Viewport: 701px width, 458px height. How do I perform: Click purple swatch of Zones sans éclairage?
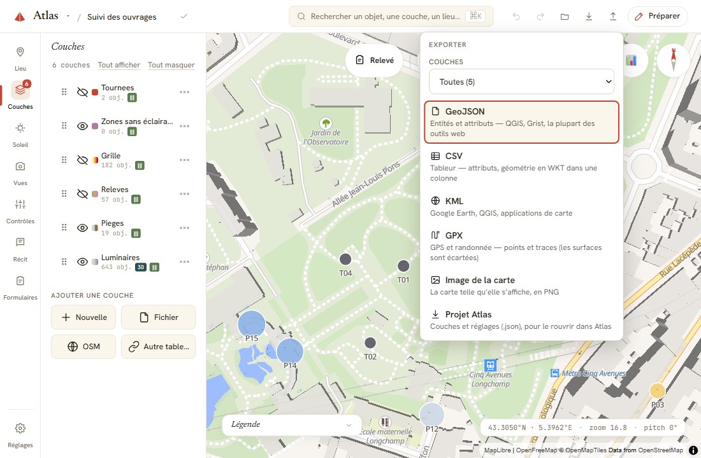coord(95,126)
